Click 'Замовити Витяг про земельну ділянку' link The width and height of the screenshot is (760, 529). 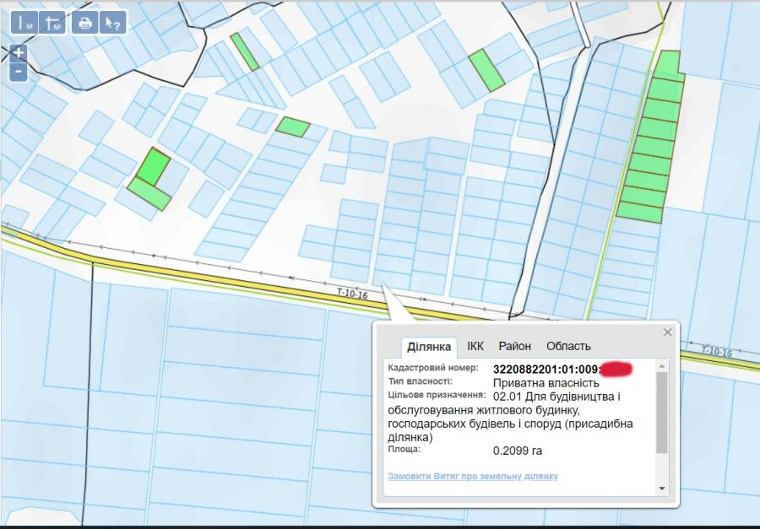(473, 476)
